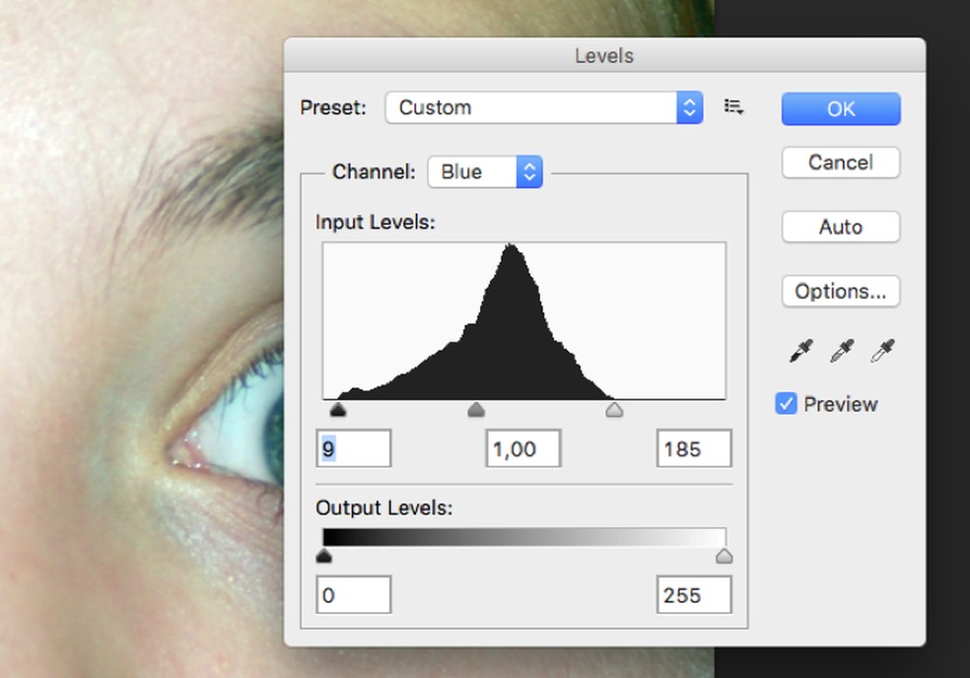
Task: Apply Auto levels adjustment
Action: [x=840, y=227]
